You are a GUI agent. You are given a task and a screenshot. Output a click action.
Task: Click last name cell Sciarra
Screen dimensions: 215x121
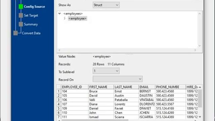pos(126,117)
